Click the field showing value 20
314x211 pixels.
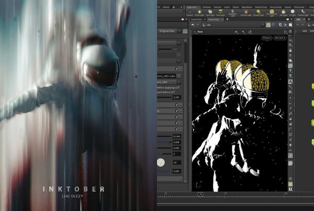(177, 162)
